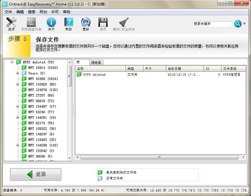Screen dimensions: 251x196
Task: Select the MFT 62174 (76) folder icon
Action: (x=24, y=123)
